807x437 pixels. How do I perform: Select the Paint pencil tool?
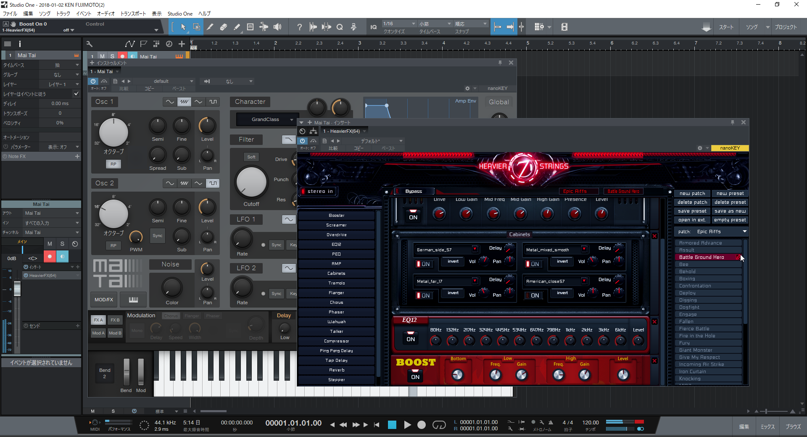coord(237,27)
